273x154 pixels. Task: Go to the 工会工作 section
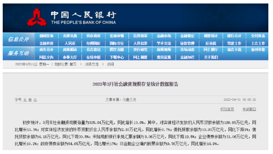click(x=258, y=43)
